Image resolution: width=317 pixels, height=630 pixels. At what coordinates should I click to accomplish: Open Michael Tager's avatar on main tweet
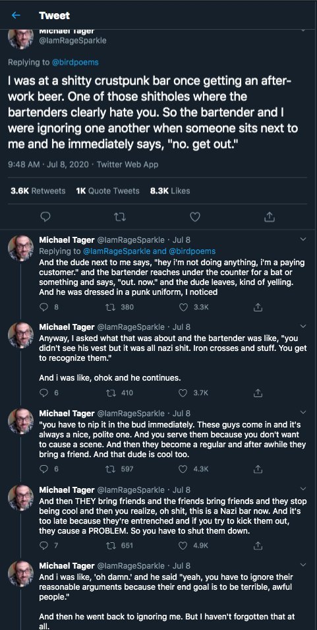(x=21, y=39)
